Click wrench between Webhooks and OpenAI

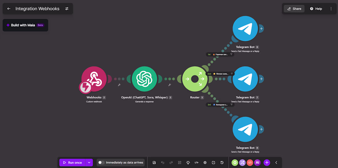[x=119, y=85]
